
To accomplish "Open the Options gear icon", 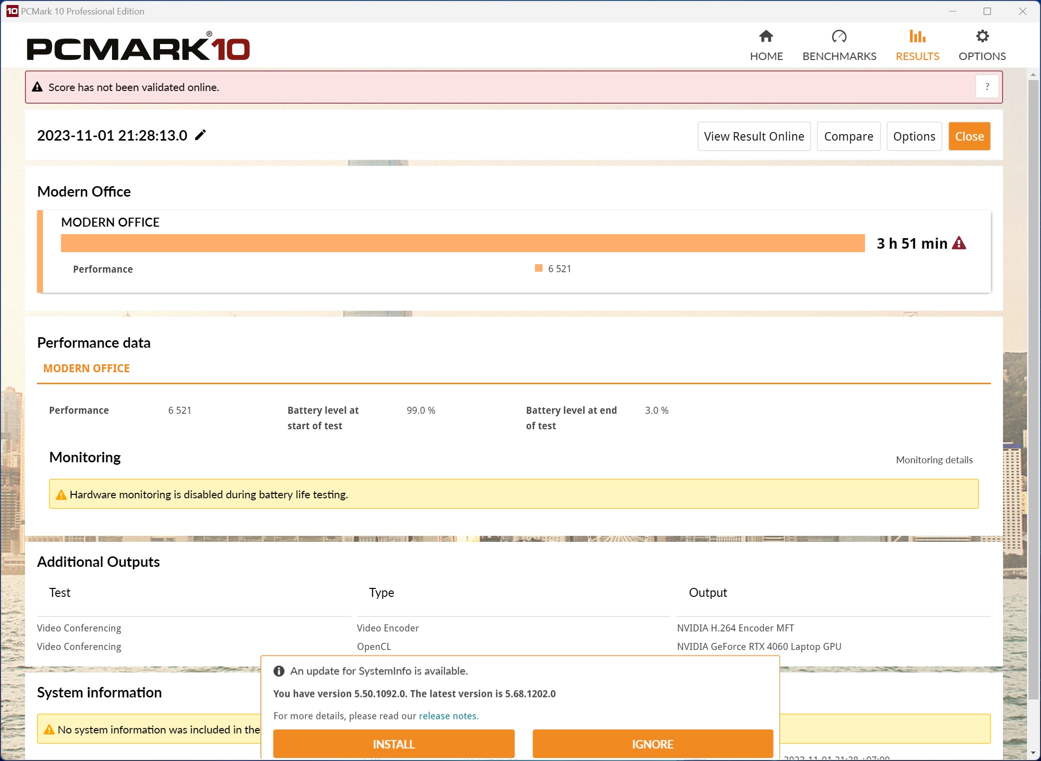I will click(982, 36).
